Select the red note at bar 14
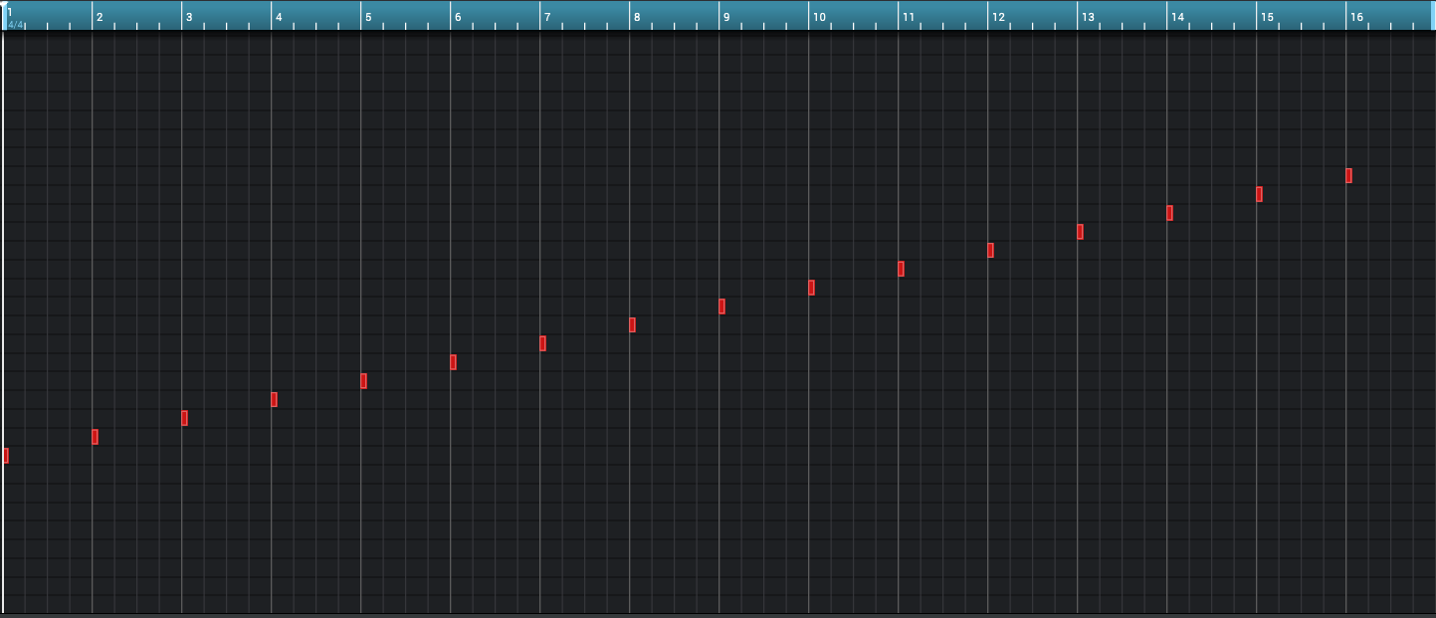 point(1170,213)
